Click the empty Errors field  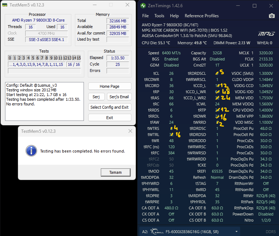[x=118, y=71]
